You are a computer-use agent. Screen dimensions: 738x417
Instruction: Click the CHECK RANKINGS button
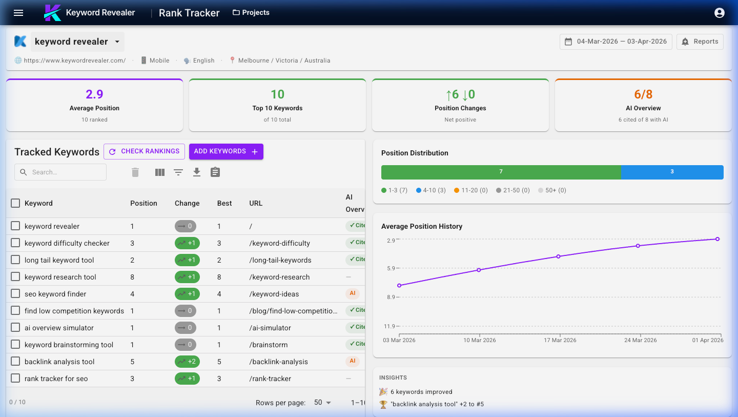(x=144, y=151)
